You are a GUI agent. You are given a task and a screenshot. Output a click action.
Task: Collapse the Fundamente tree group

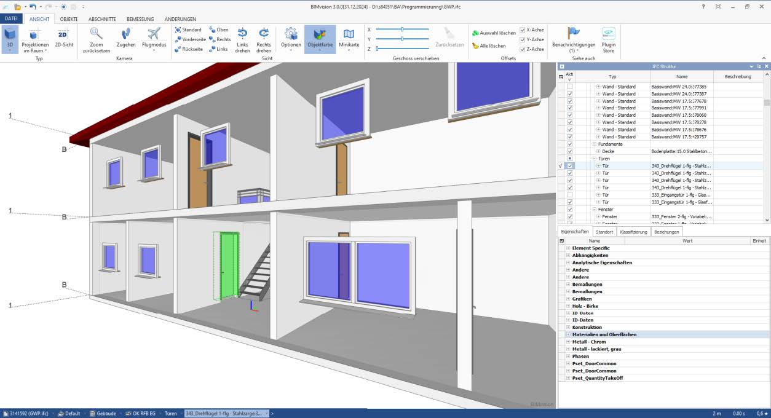(x=595, y=144)
